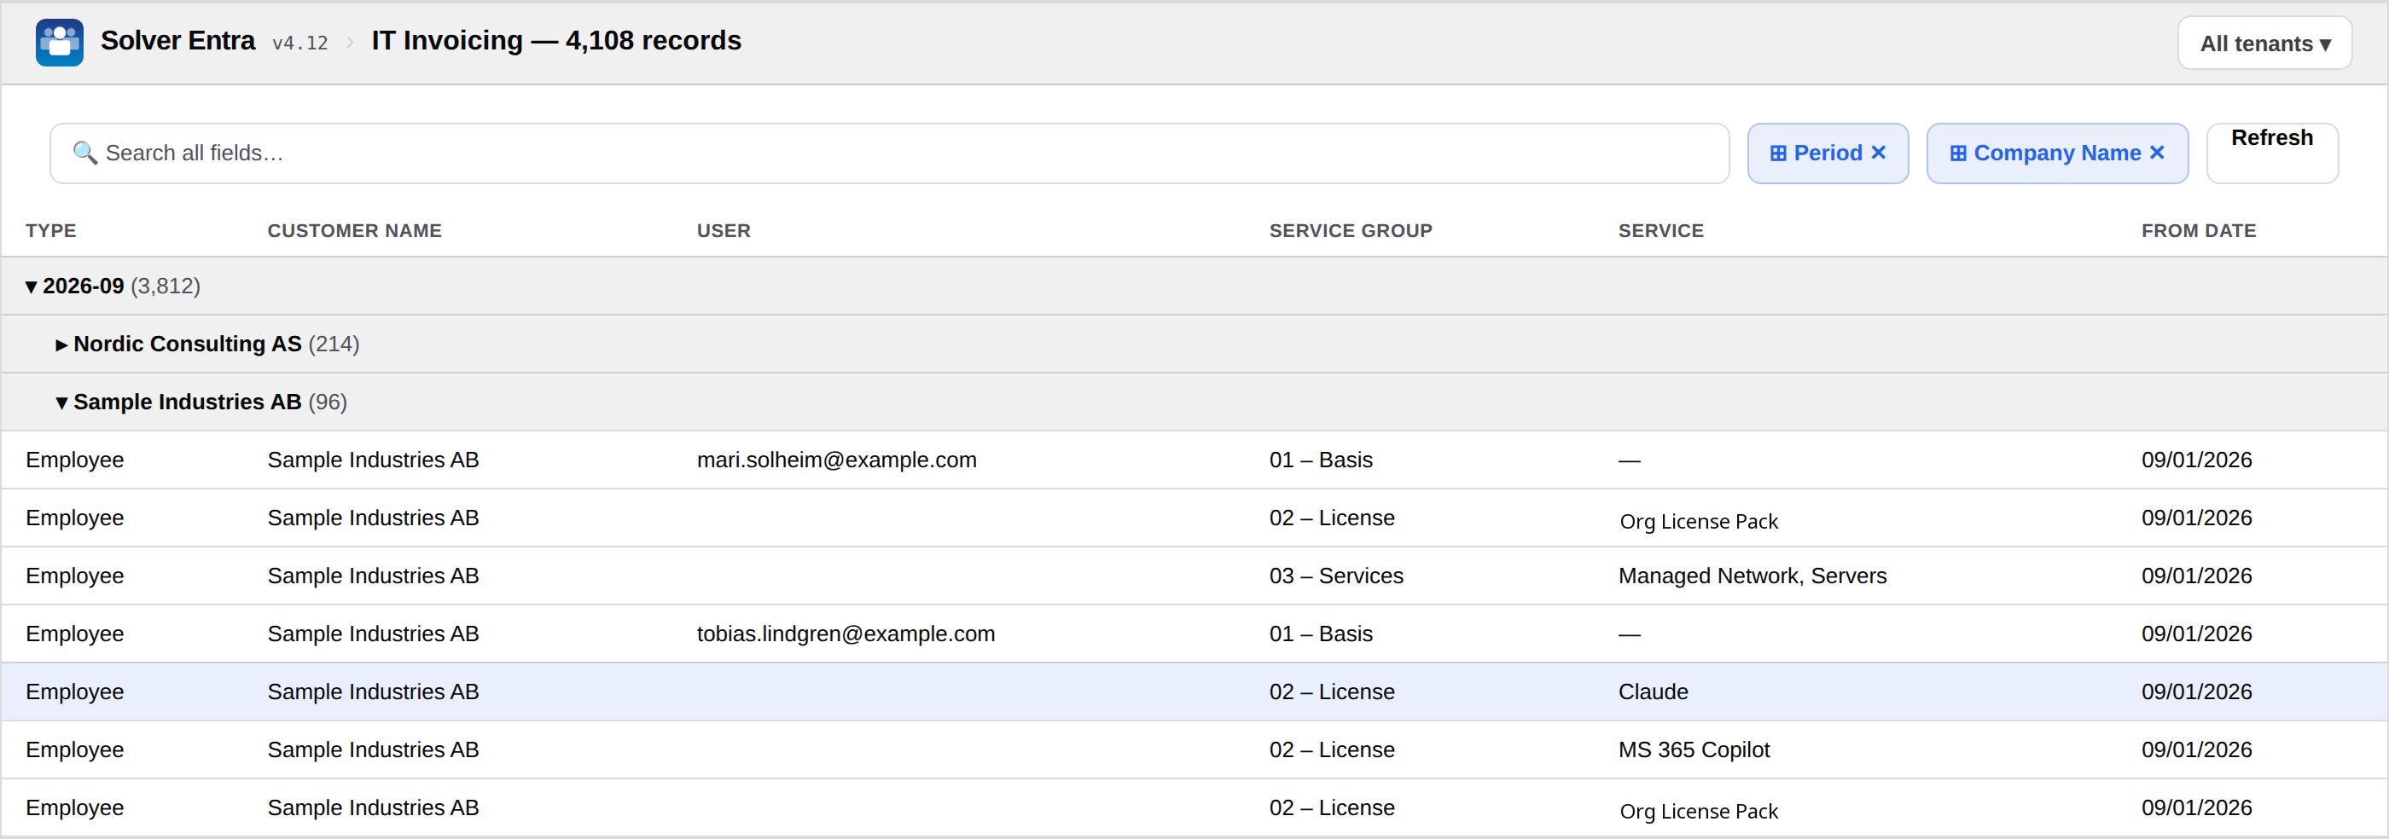Sort by the CUSTOMER NAME column header
This screenshot has width=2389, height=839.
(354, 231)
